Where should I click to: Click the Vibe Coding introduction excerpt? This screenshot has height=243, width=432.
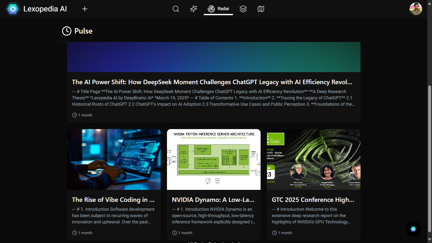pos(113,215)
